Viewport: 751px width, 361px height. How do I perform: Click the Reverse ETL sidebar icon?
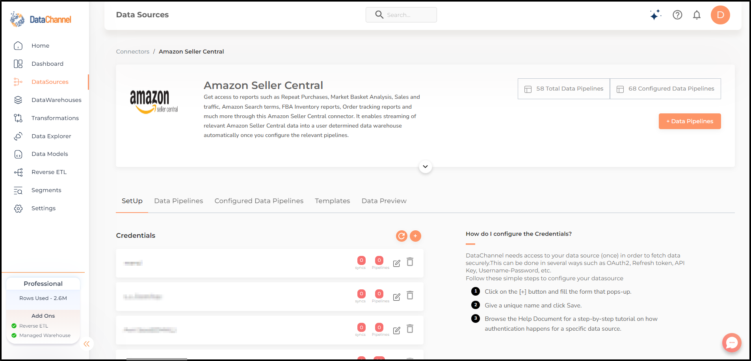18,172
